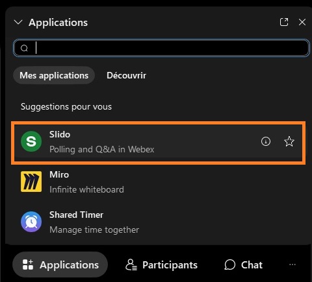312x282 pixels.
Task: Click the Chat speech bubble icon
Action: [229, 264]
